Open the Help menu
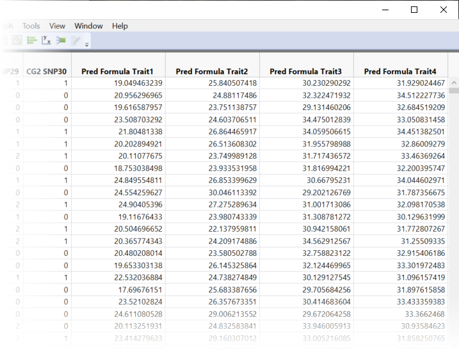459x350 pixels. click(120, 26)
